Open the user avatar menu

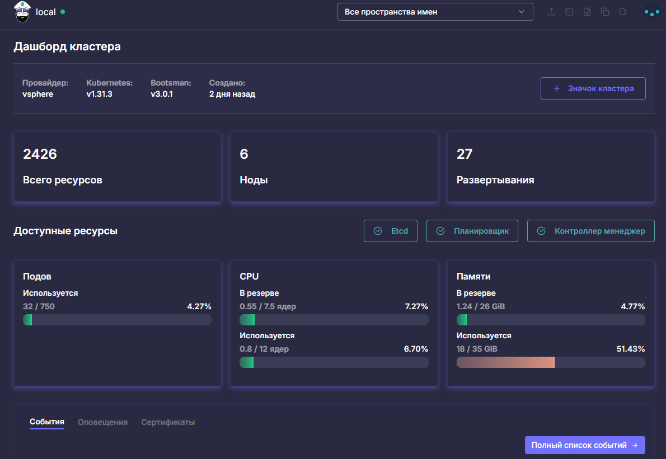(651, 12)
